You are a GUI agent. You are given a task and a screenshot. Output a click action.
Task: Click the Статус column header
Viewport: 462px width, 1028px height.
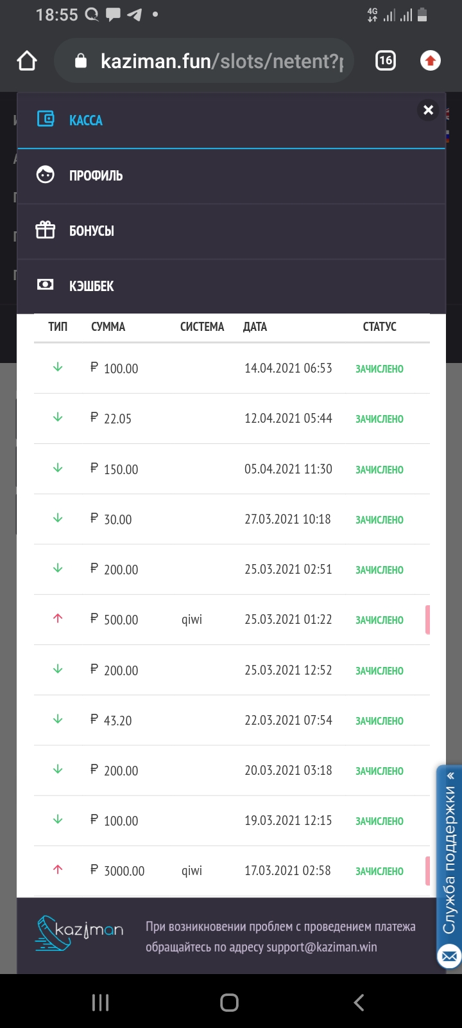pyautogui.click(x=379, y=326)
